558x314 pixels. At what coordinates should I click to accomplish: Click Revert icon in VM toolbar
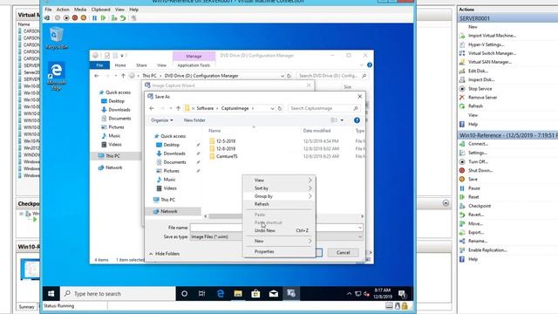pos(123,17)
